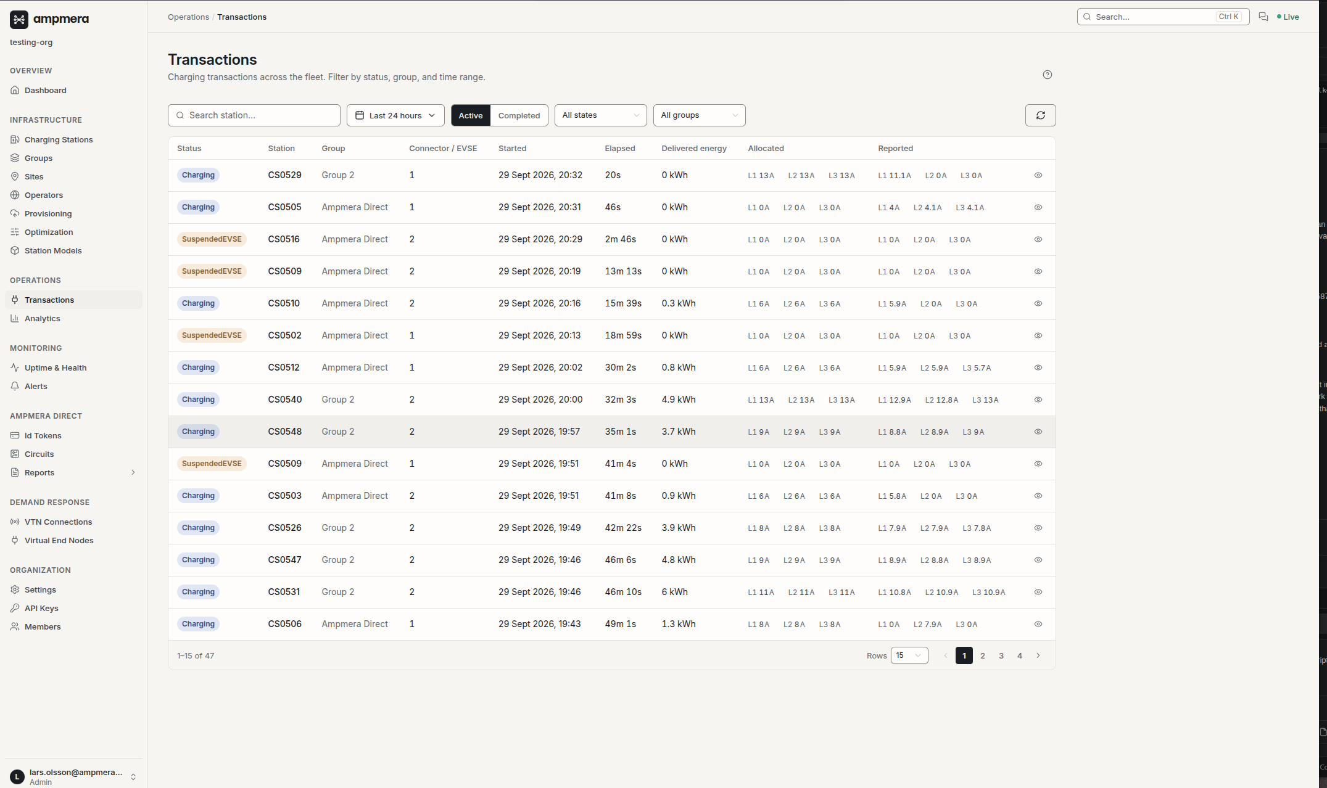Open Alerts in the sidebar
This screenshot has width=1327, height=788.
coord(73,386)
